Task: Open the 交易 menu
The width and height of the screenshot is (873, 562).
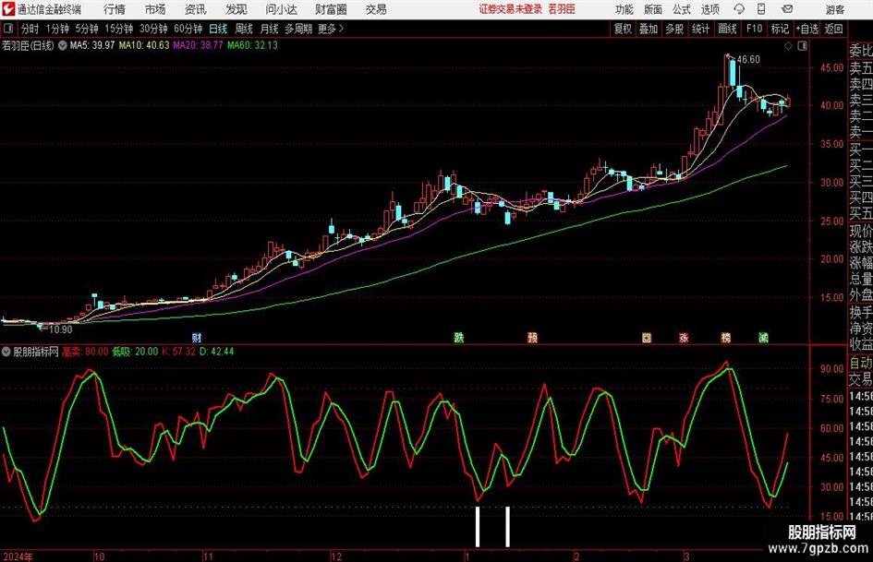Action: point(376,9)
